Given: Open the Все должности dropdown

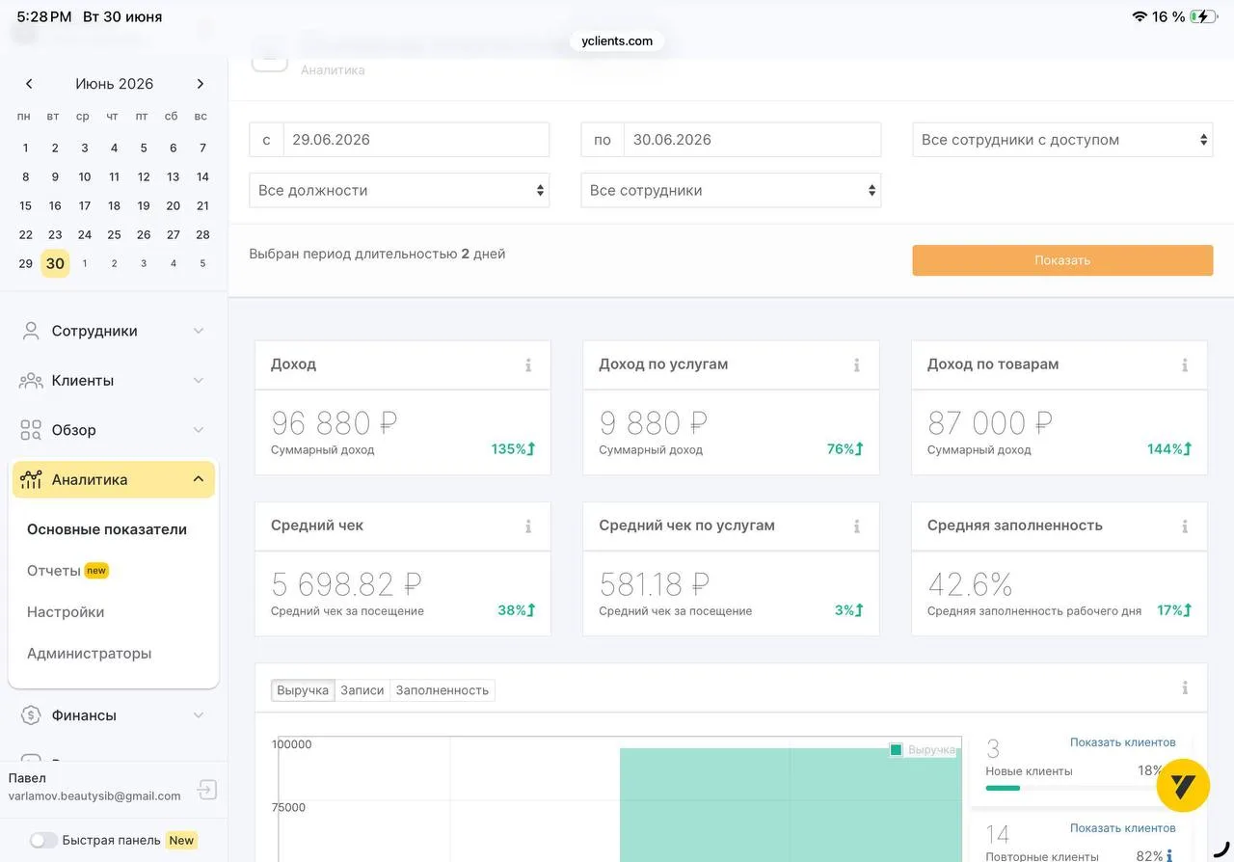Looking at the screenshot, I should [x=399, y=191].
